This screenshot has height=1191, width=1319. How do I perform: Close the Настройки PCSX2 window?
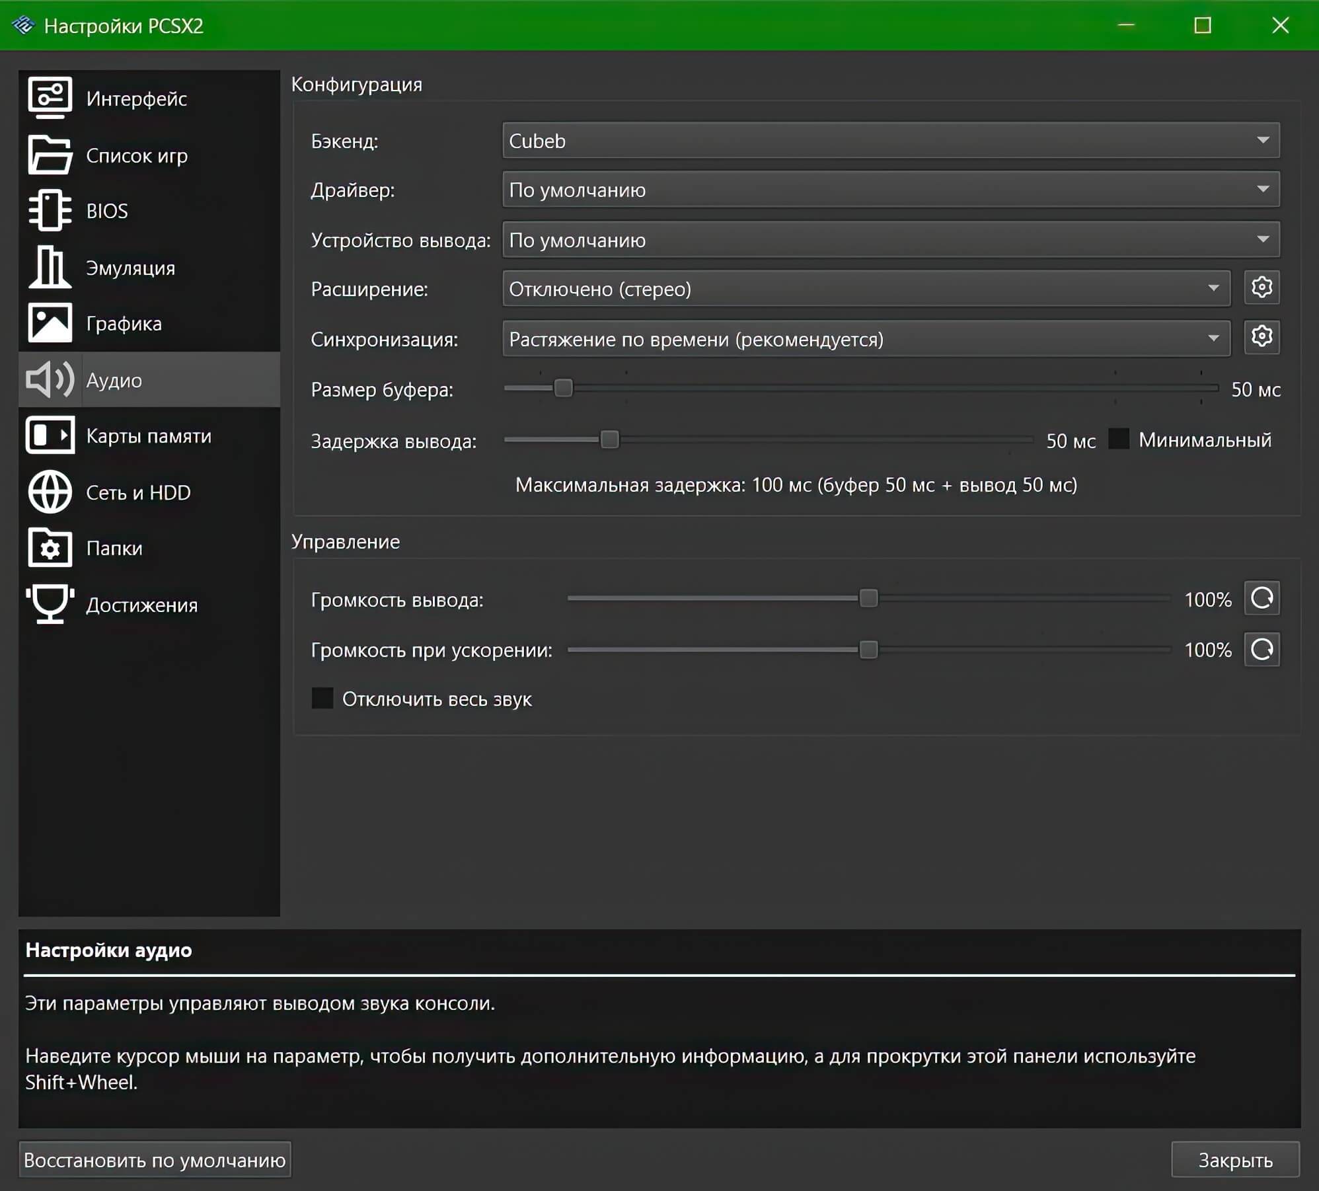1280,25
